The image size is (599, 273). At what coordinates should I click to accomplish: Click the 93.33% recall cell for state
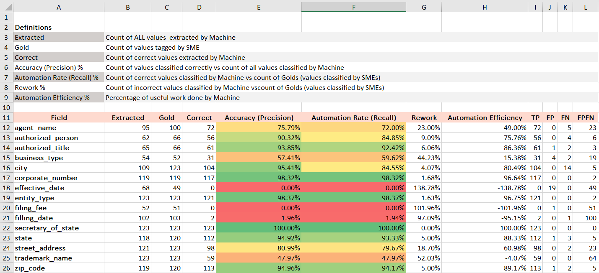pyautogui.click(x=353, y=238)
